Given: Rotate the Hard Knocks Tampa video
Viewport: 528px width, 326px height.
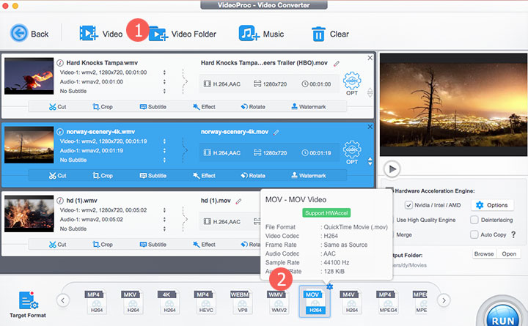Looking at the screenshot, I should [253, 107].
